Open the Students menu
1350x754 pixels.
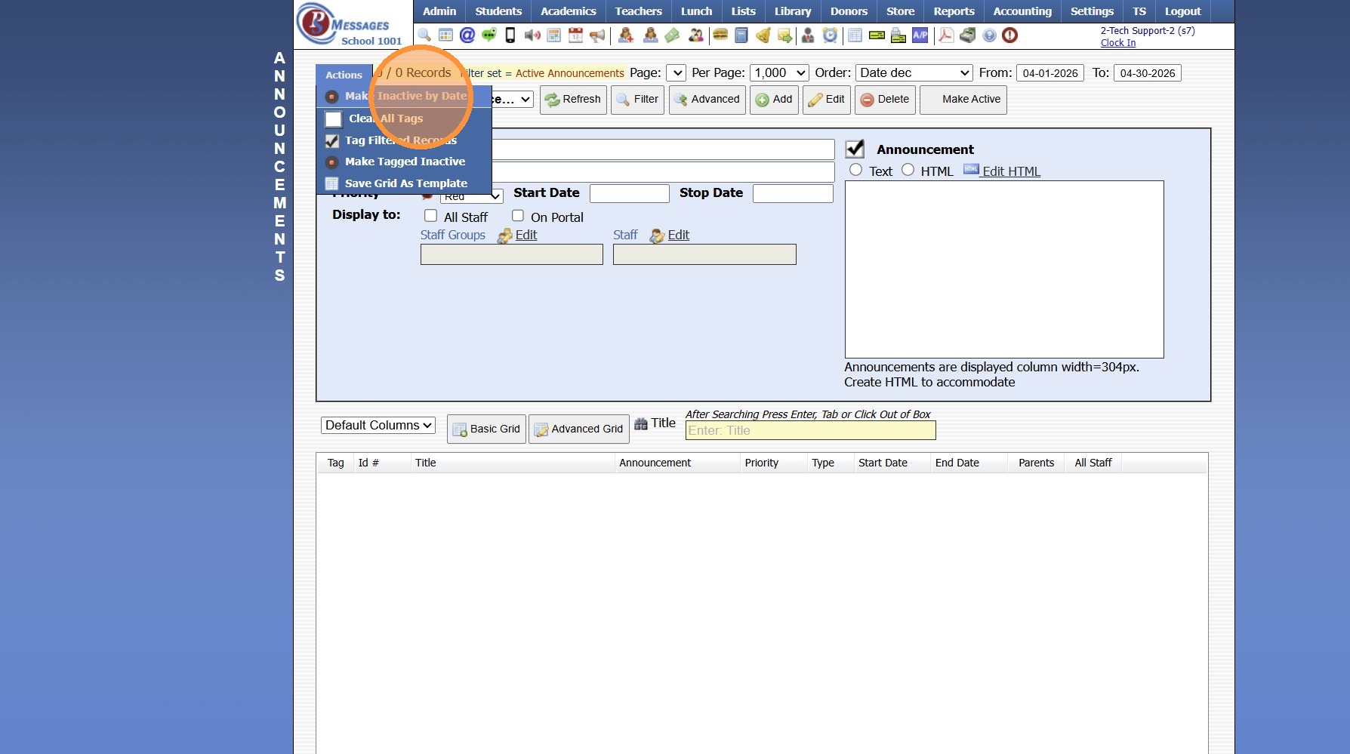point(498,11)
